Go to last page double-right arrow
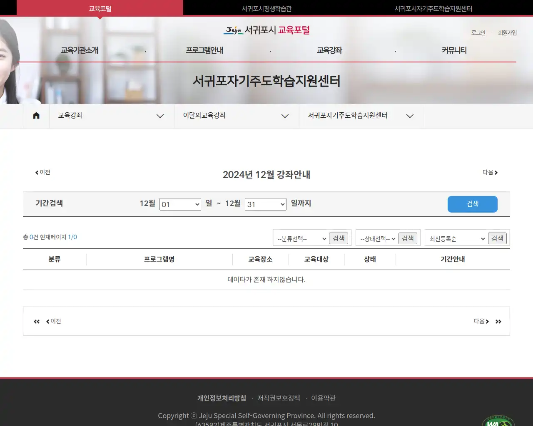The image size is (533, 426). pyautogui.click(x=498, y=321)
